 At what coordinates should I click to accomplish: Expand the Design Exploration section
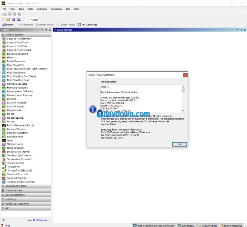tap(3, 195)
